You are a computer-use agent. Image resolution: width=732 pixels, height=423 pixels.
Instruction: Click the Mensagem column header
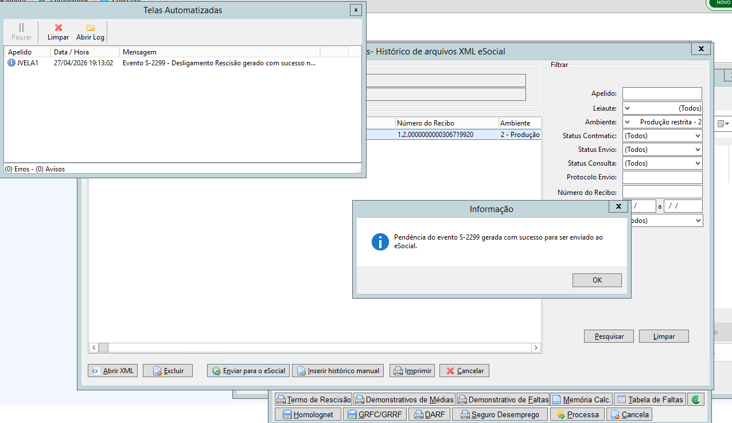pyautogui.click(x=220, y=52)
